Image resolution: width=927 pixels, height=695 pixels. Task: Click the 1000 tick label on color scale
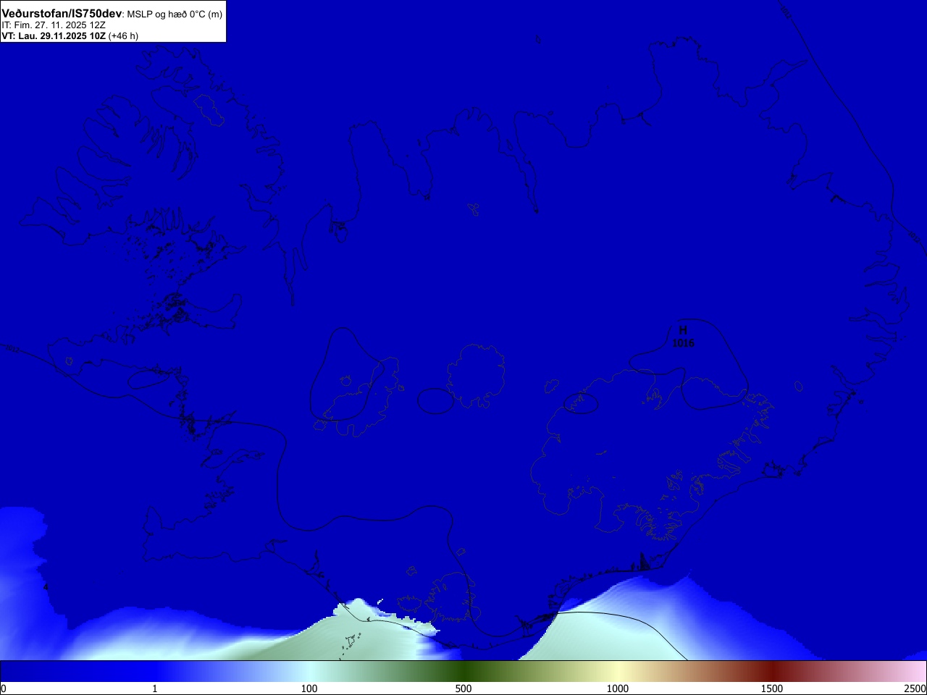coord(618,688)
